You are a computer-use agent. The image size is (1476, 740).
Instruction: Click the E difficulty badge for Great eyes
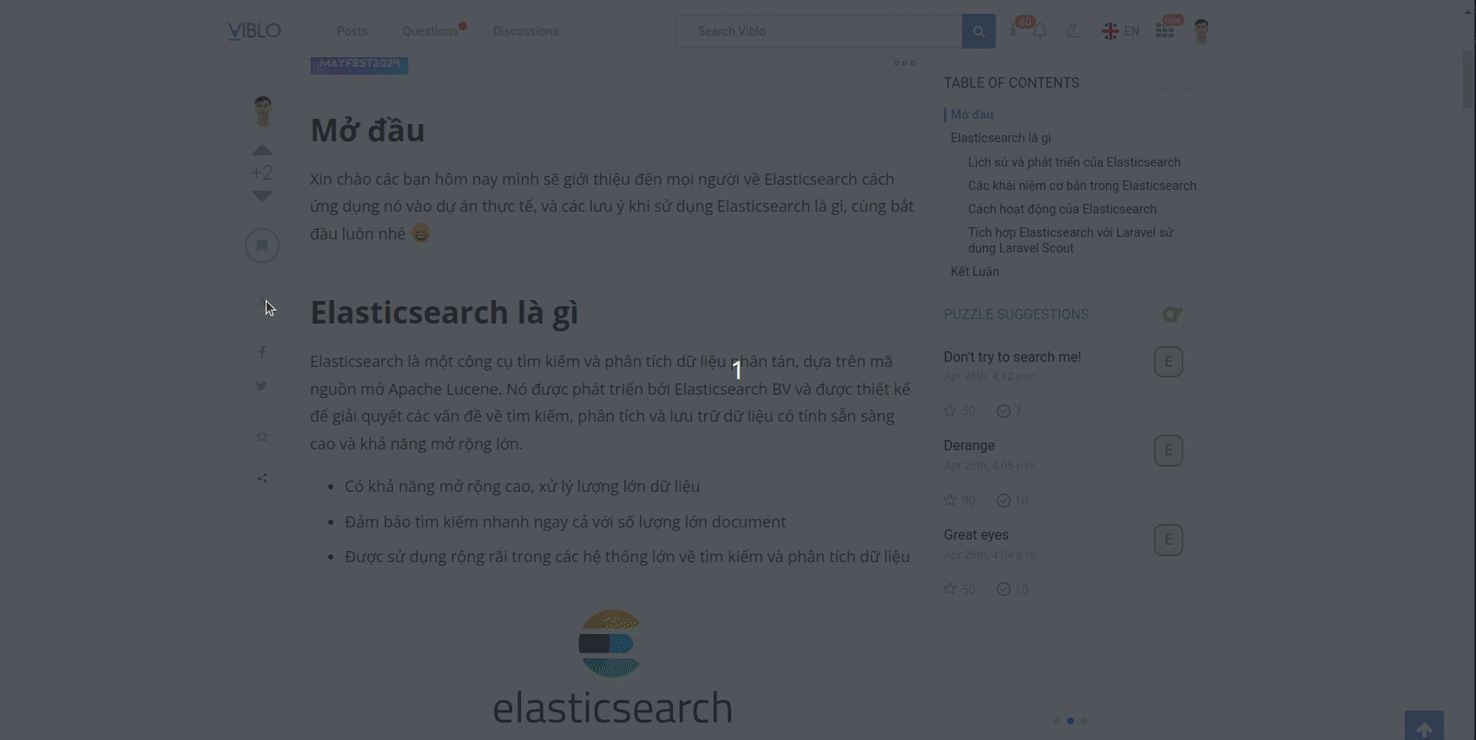click(1169, 540)
